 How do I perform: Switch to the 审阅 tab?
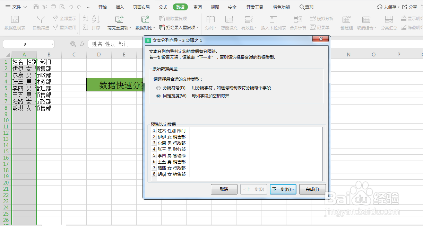pyautogui.click(x=198, y=7)
